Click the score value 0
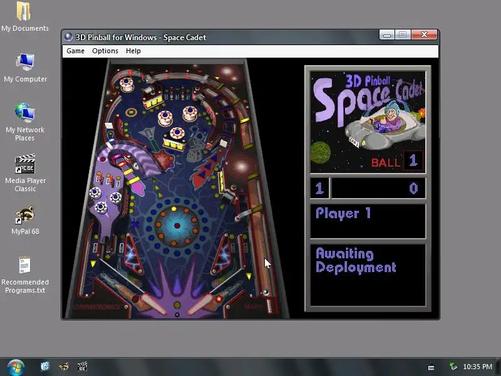 click(x=413, y=189)
